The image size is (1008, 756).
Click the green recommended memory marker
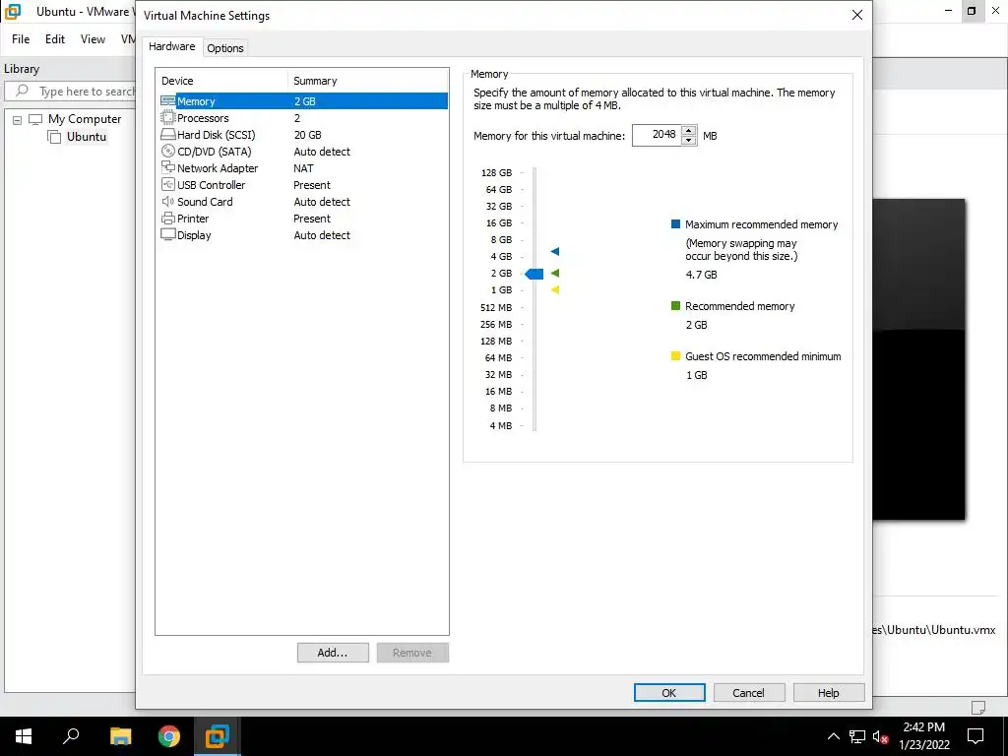tap(555, 274)
